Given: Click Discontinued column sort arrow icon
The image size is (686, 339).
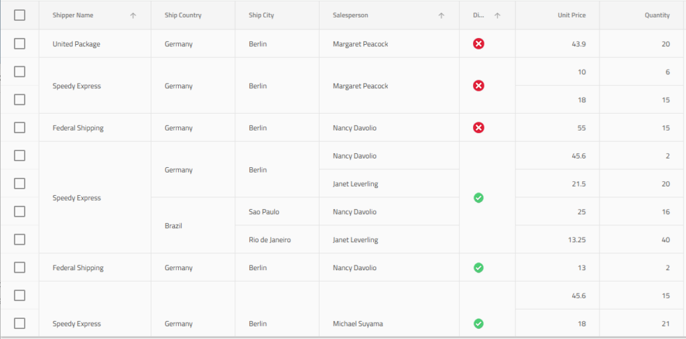Looking at the screenshot, I should tap(497, 15).
